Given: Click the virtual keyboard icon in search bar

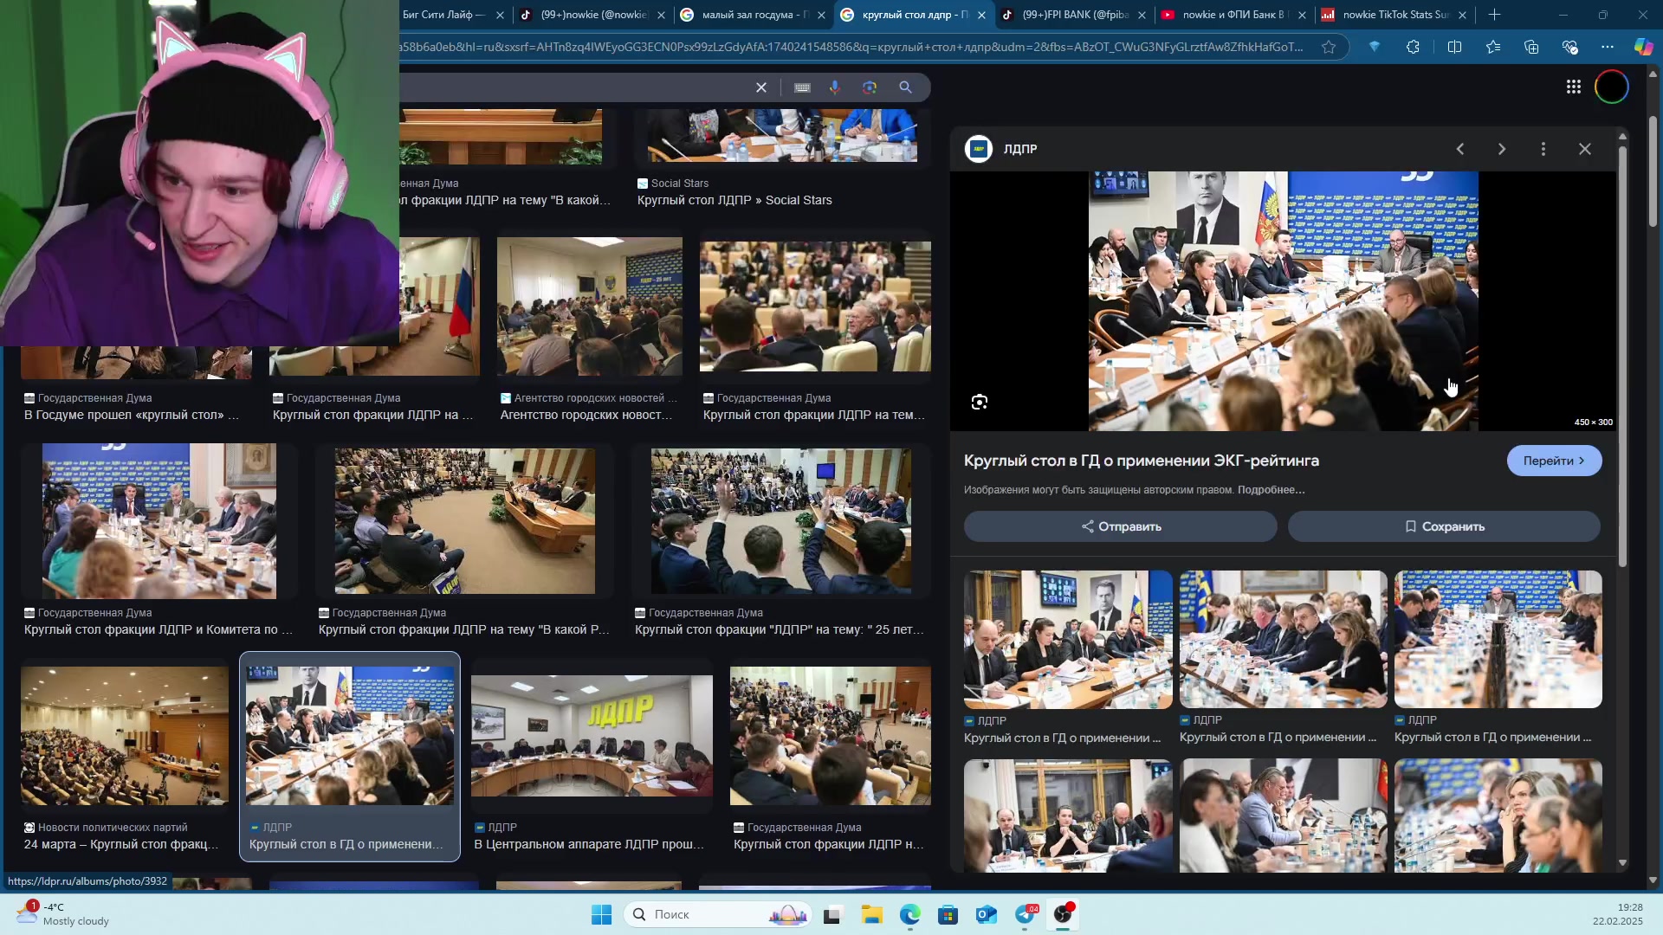Looking at the screenshot, I should [x=802, y=87].
